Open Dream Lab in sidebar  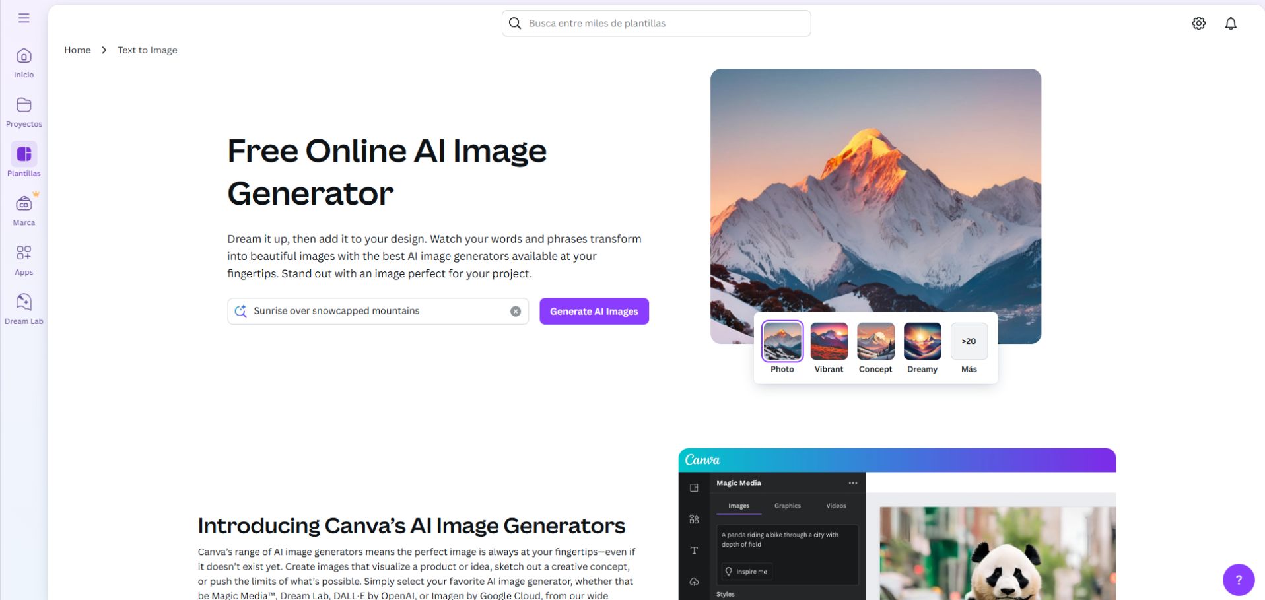point(24,310)
